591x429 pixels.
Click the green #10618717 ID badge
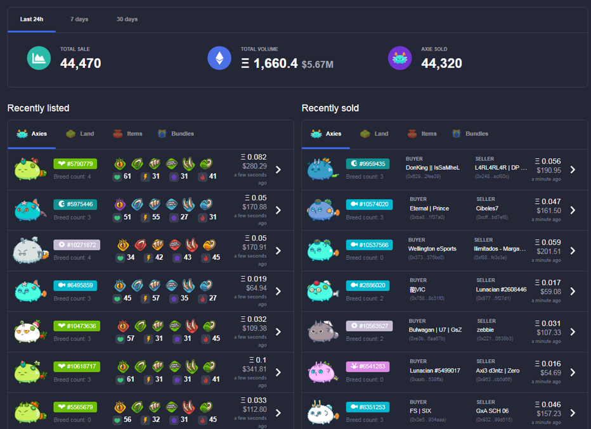pos(77,366)
